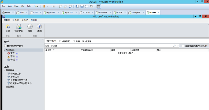This screenshot has width=209, height=110.
Task: Switch to the SCOM74 VM tab
Action: click(86, 12)
